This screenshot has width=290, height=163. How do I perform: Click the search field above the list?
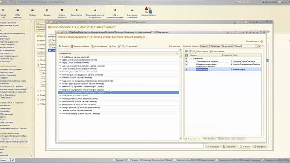(118, 50)
